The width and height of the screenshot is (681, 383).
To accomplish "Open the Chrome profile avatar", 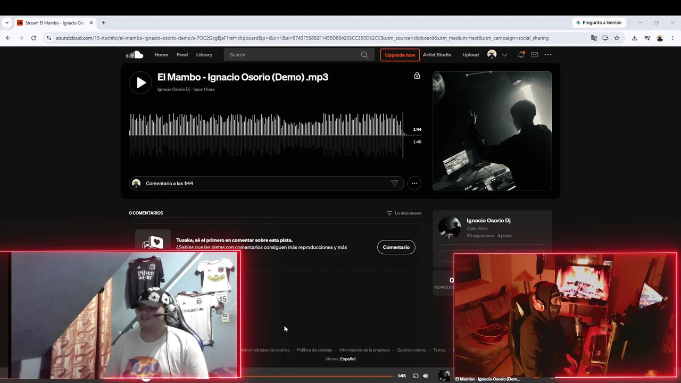I will click(660, 38).
